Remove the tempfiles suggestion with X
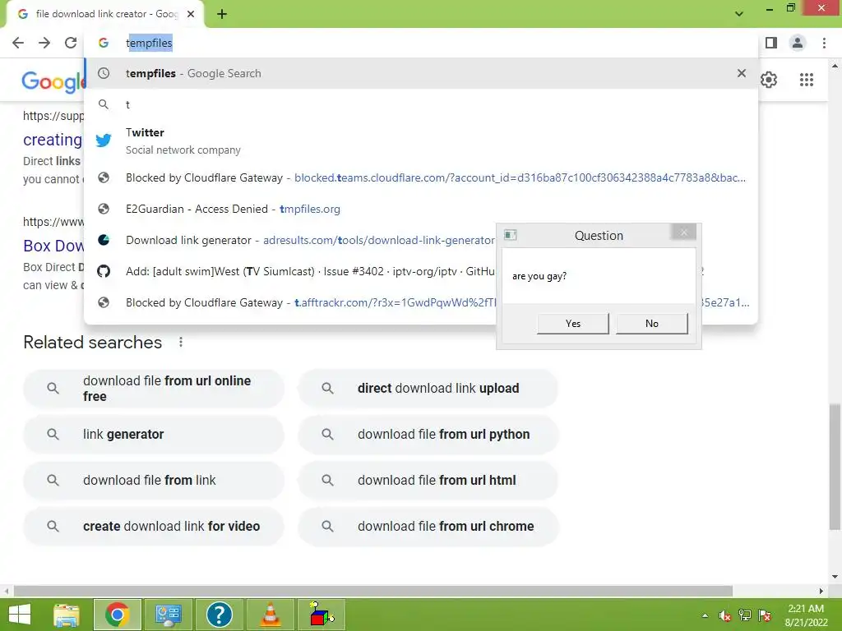Screen dimensions: 842x631 tap(741, 73)
